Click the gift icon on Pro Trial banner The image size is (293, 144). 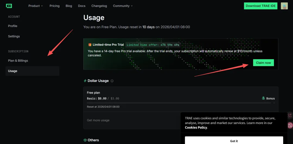(x=90, y=44)
